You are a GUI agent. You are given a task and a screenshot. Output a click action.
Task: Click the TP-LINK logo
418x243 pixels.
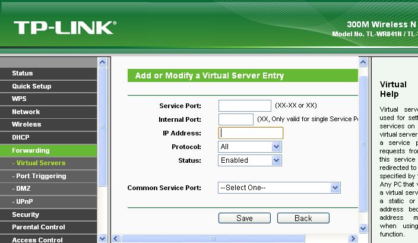[65, 28]
